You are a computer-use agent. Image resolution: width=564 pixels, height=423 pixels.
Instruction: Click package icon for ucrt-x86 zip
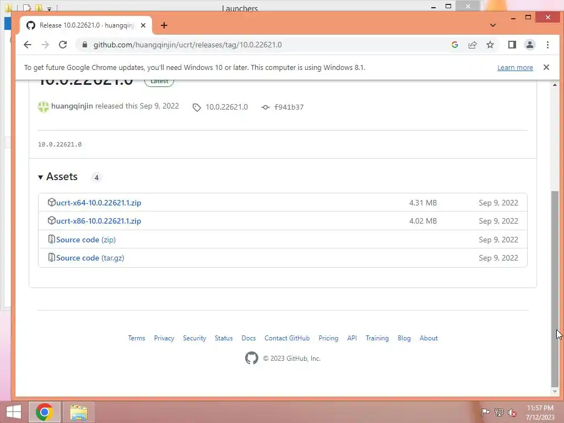[x=51, y=220]
